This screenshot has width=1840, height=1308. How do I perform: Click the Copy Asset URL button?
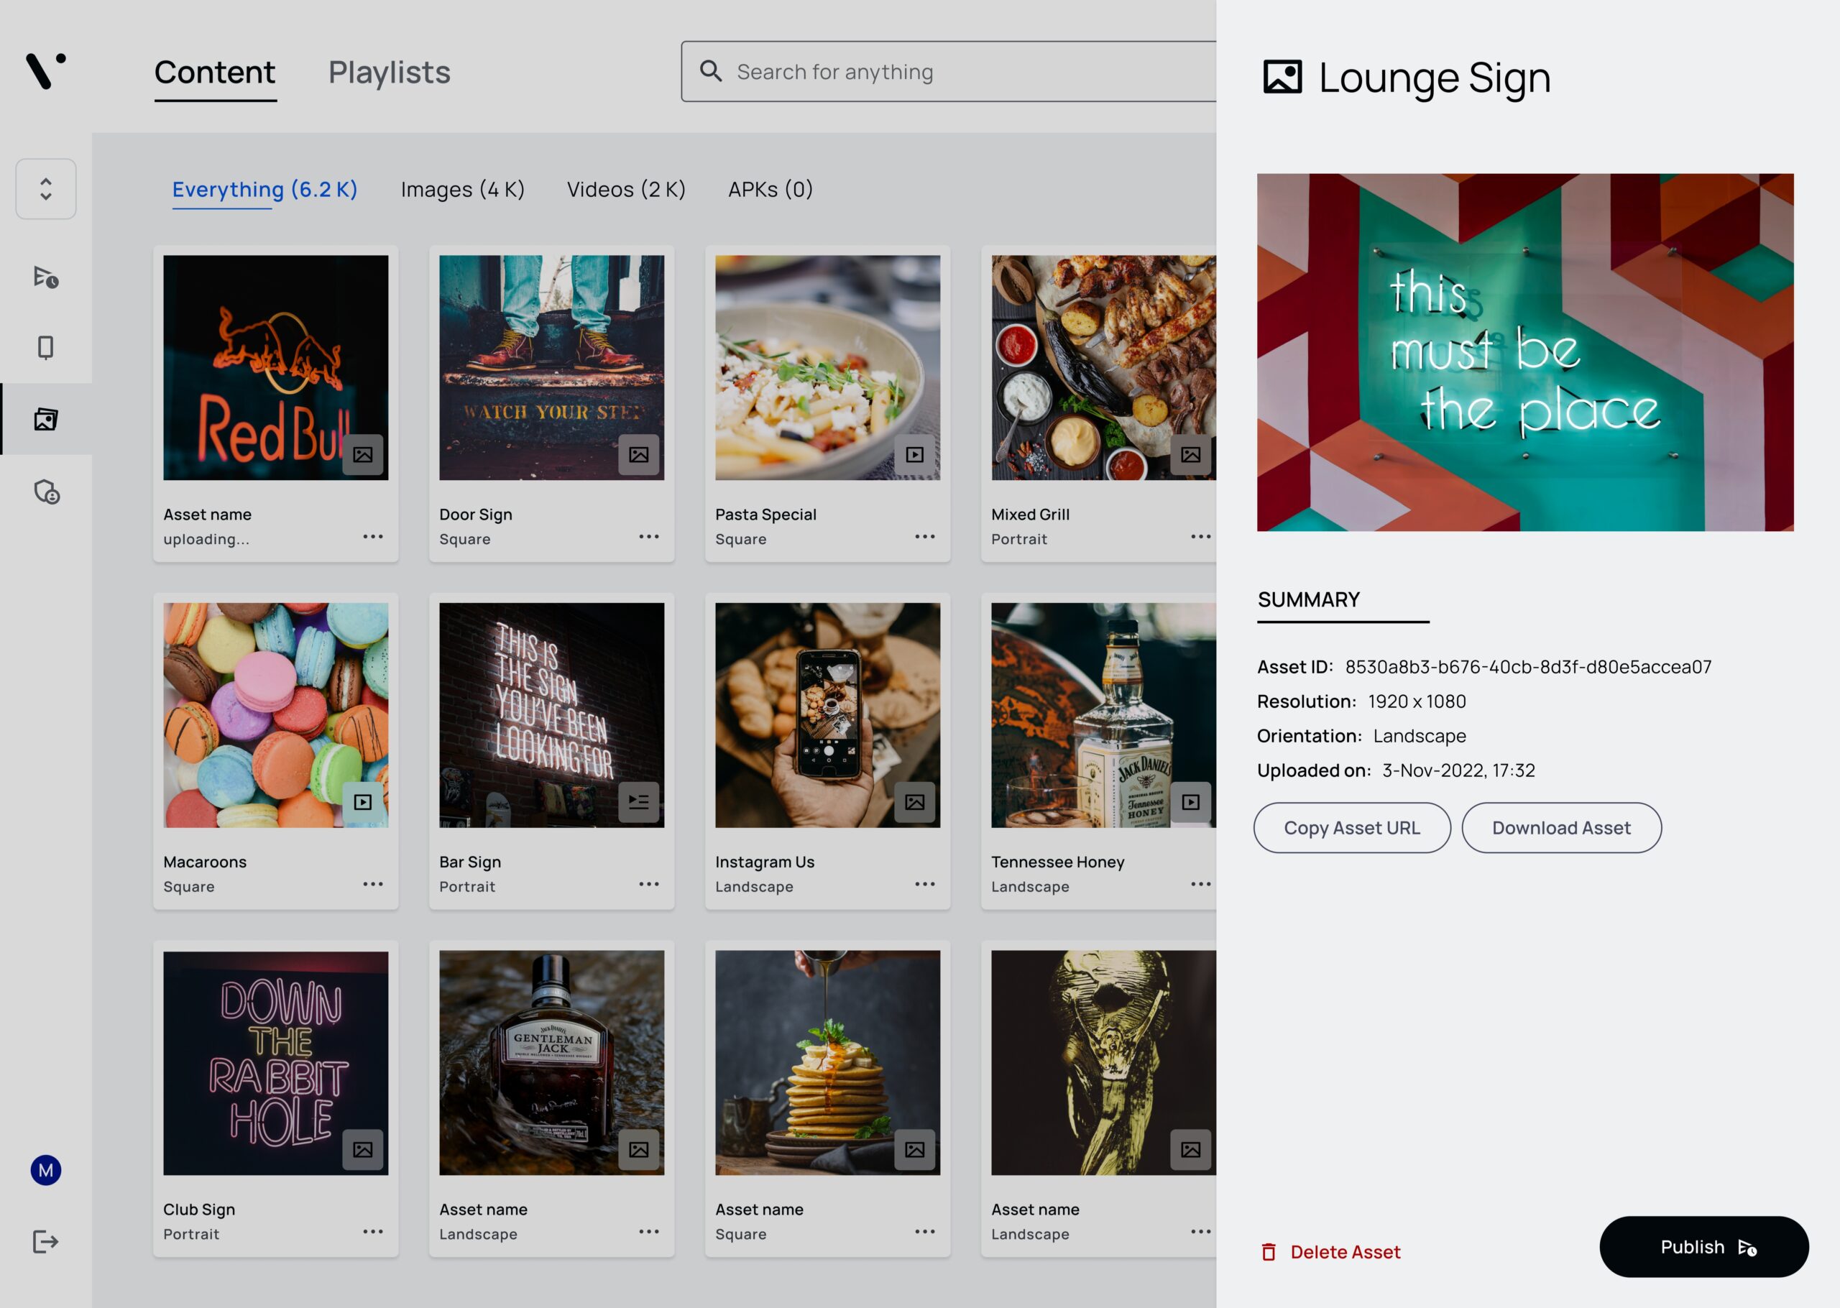[1352, 828]
